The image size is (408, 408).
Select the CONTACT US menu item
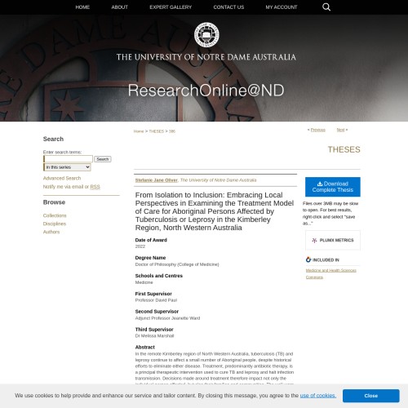[x=228, y=7]
